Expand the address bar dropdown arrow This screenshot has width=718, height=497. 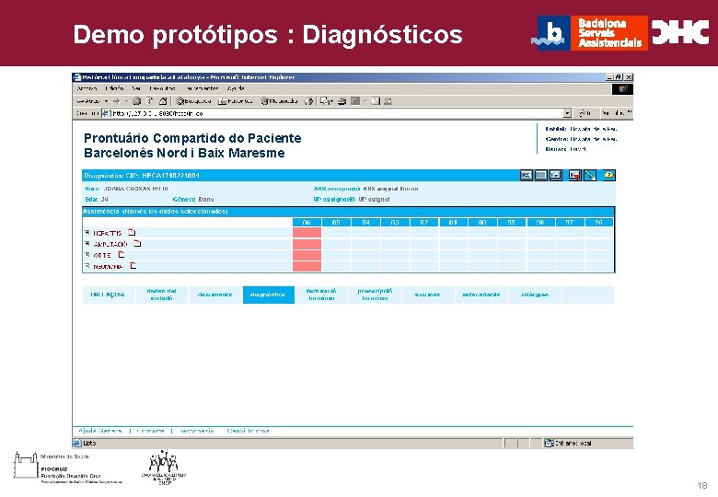click(x=568, y=113)
